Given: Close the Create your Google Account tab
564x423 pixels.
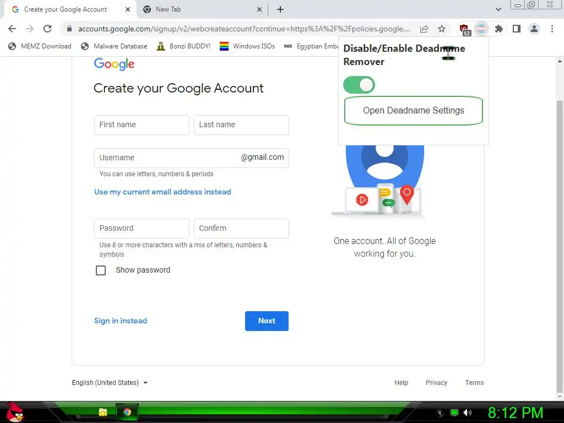Looking at the screenshot, I should (x=128, y=9).
